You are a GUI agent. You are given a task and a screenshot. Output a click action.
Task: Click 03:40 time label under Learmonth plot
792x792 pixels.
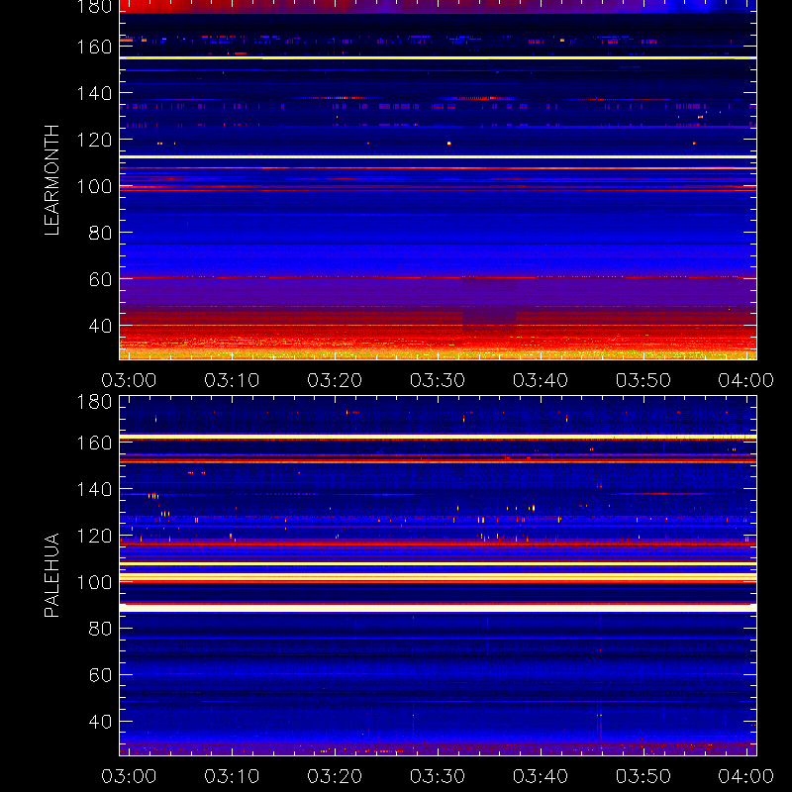point(541,380)
